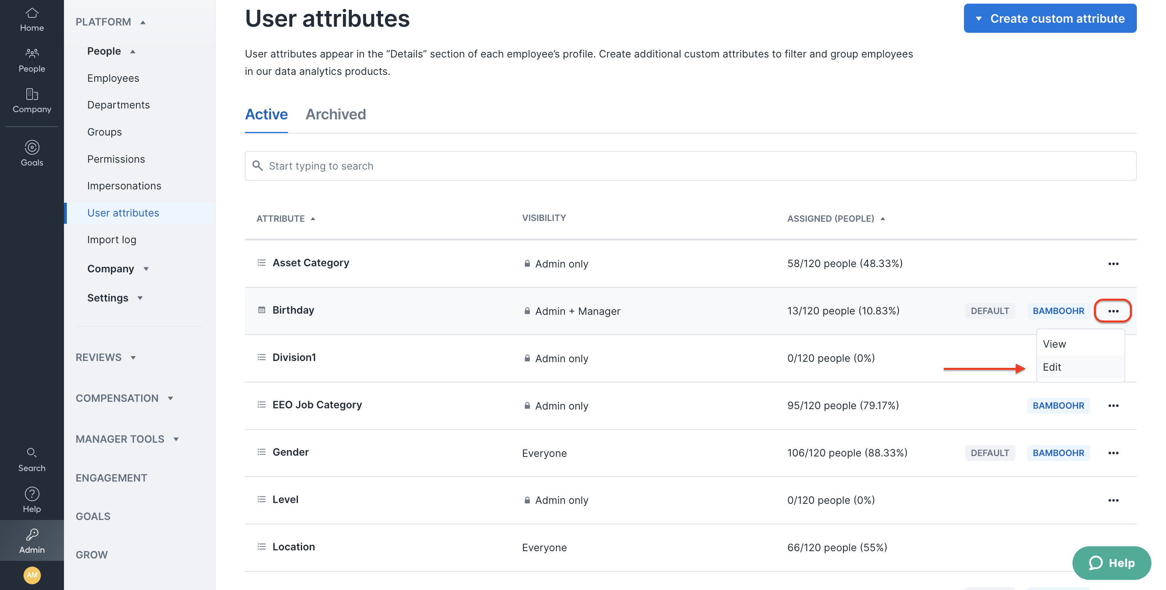The width and height of the screenshot is (1166, 590).
Task: Open the Company icon in the left rail
Action: tap(32, 94)
